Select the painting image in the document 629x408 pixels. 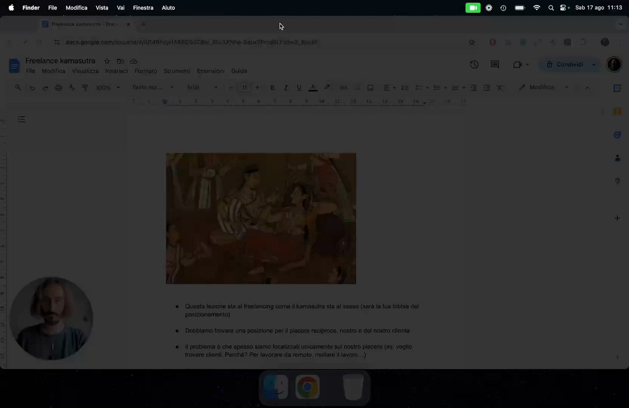261,218
